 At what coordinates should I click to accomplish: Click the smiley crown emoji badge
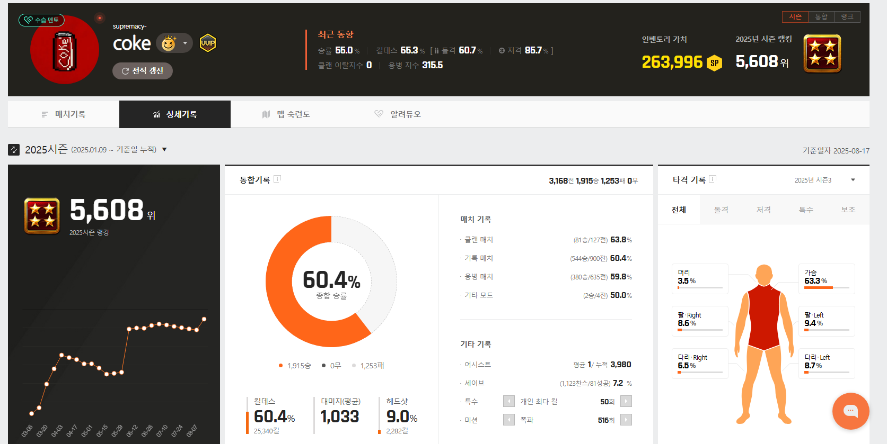point(169,43)
